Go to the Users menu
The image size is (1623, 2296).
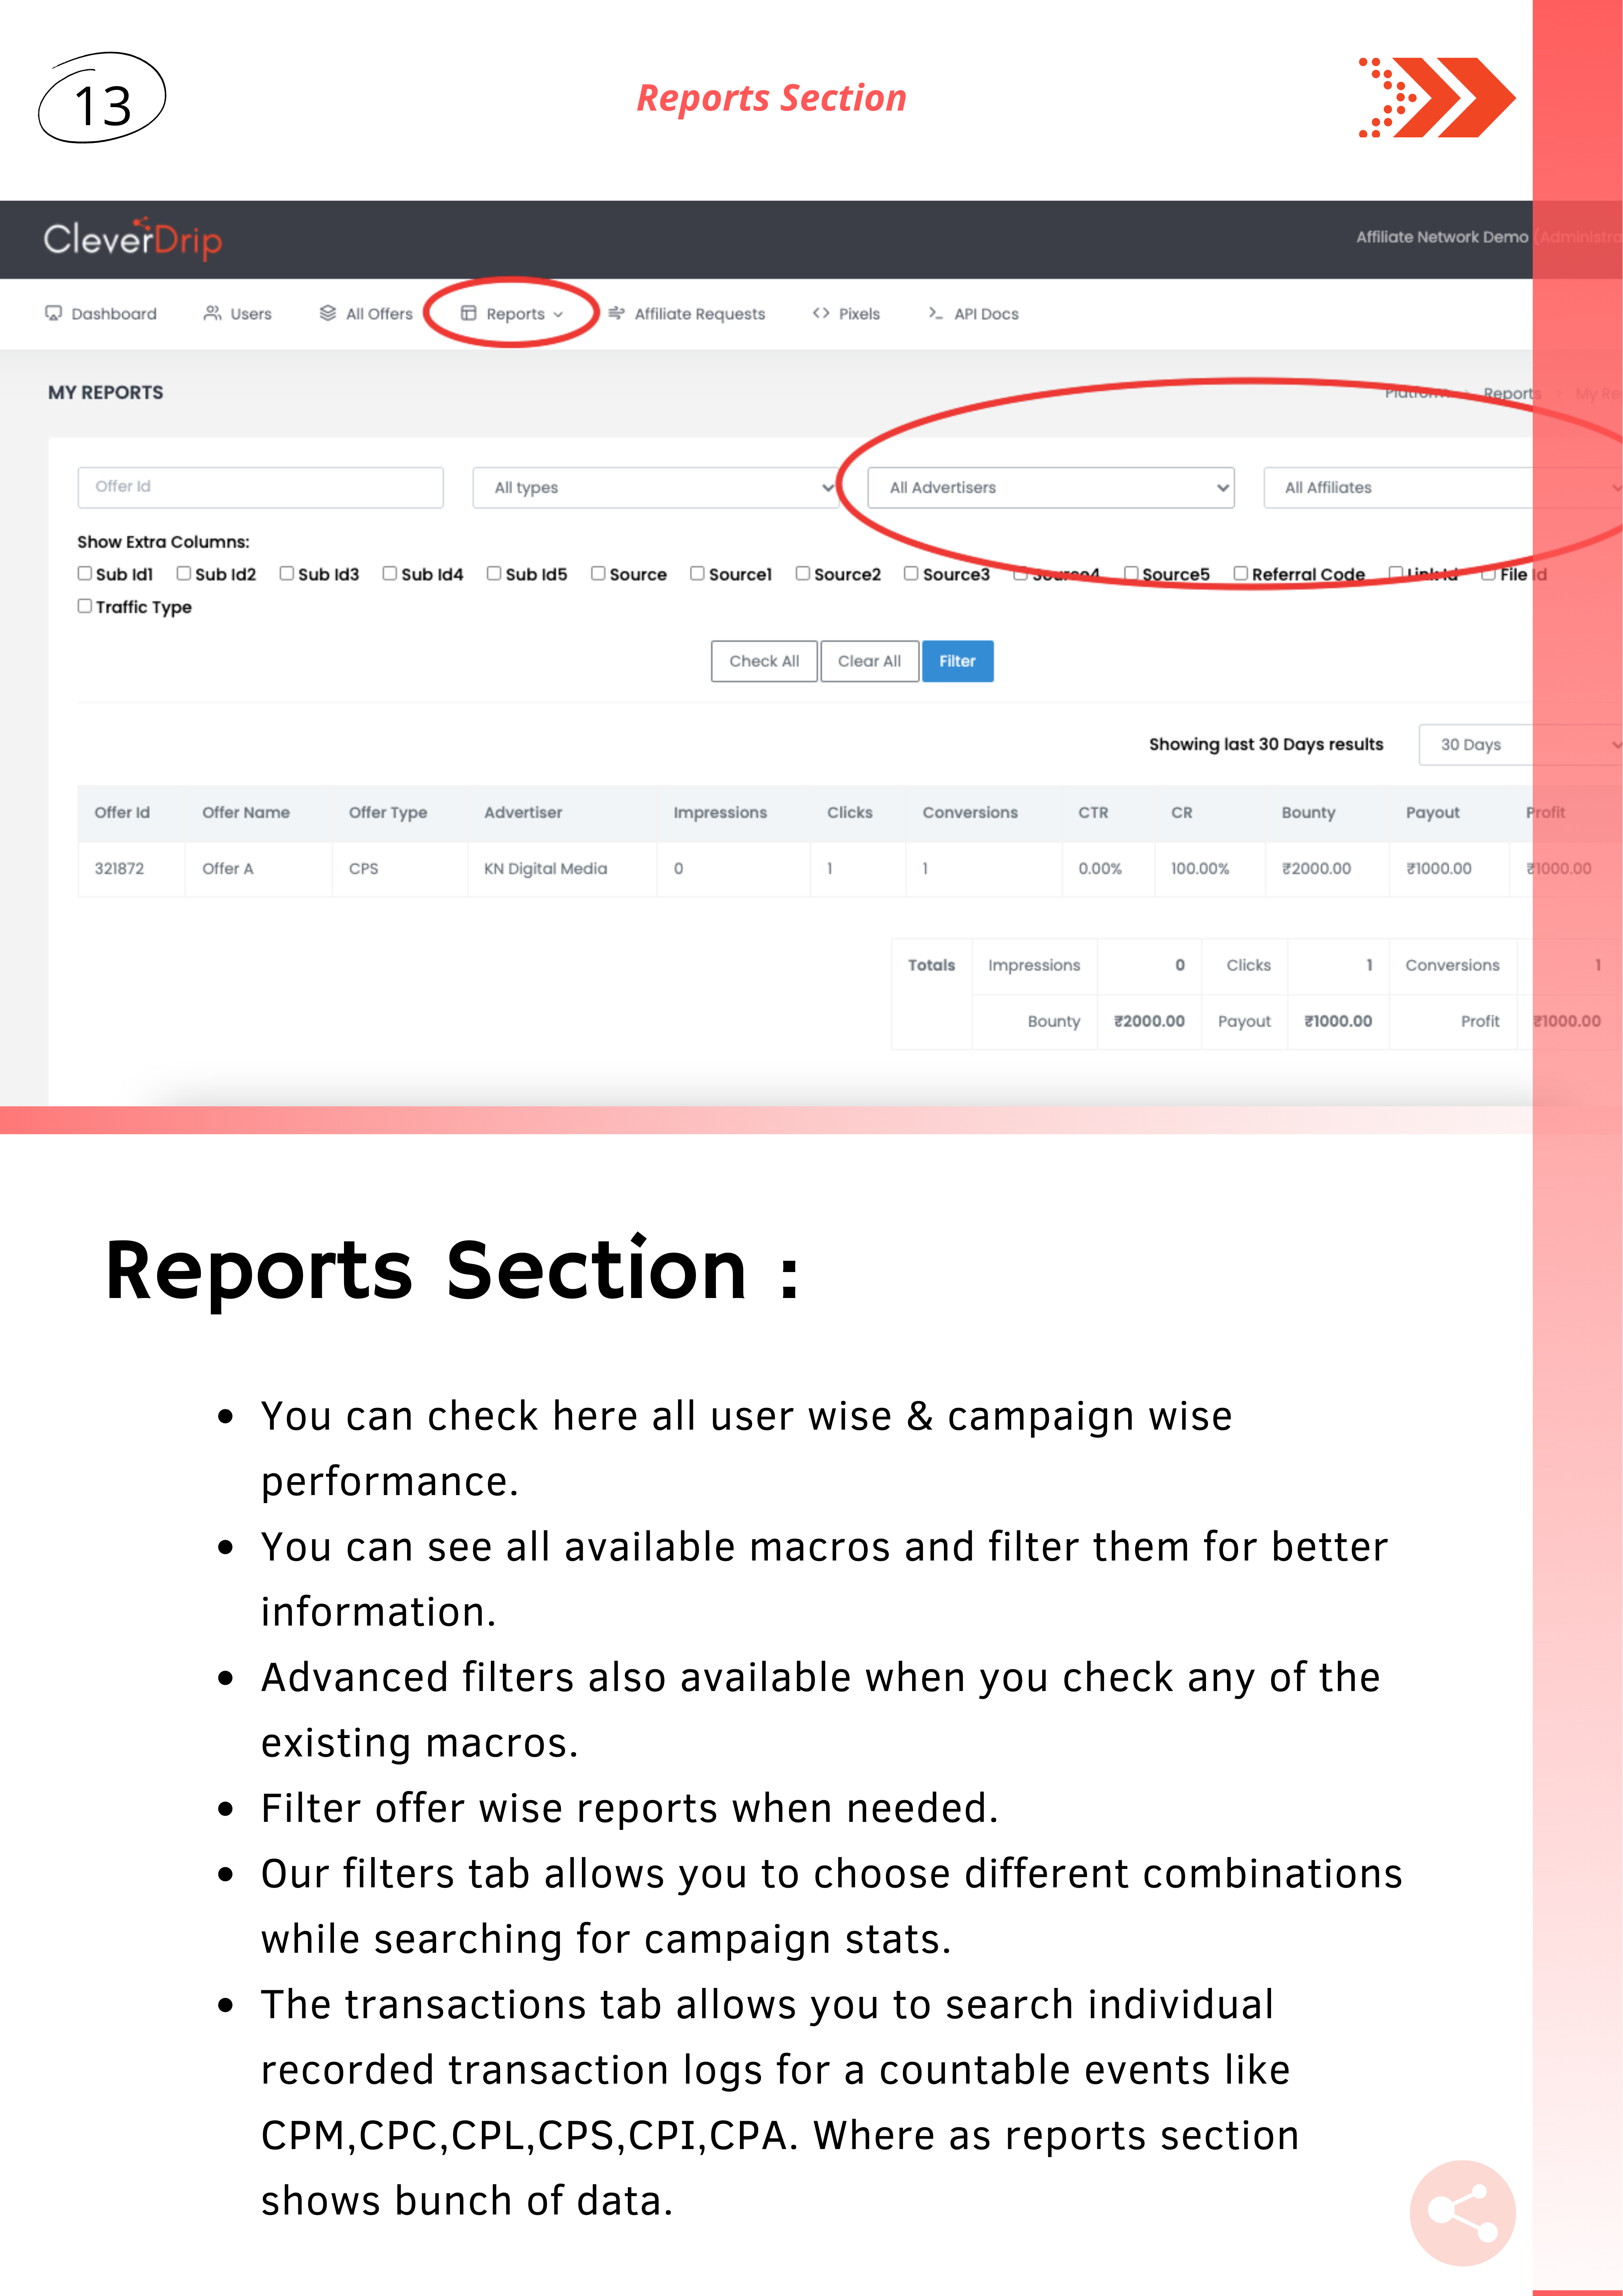click(x=238, y=314)
